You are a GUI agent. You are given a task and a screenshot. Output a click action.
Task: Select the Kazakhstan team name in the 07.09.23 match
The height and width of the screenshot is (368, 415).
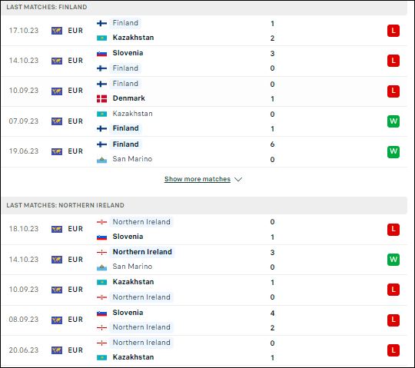133,114
